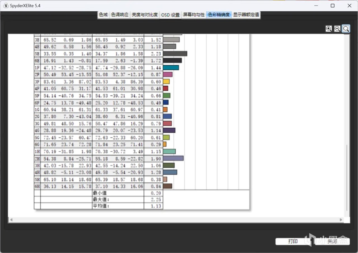Click the small orange bar for row 6G
Image resolution: width=358 pixels, height=253 pixels.
pos(165,144)
